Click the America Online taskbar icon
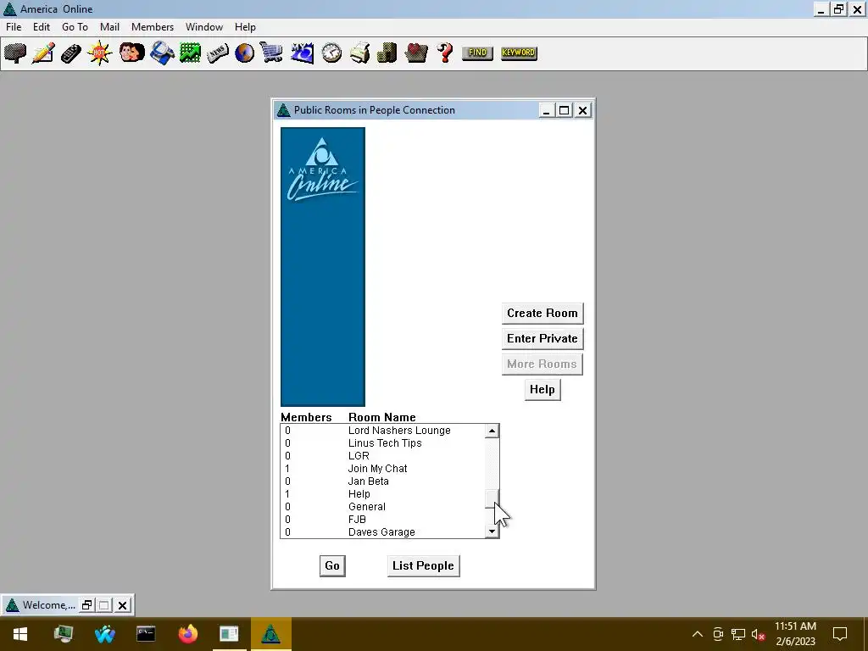The image size is (868, 651). [270, 634]
